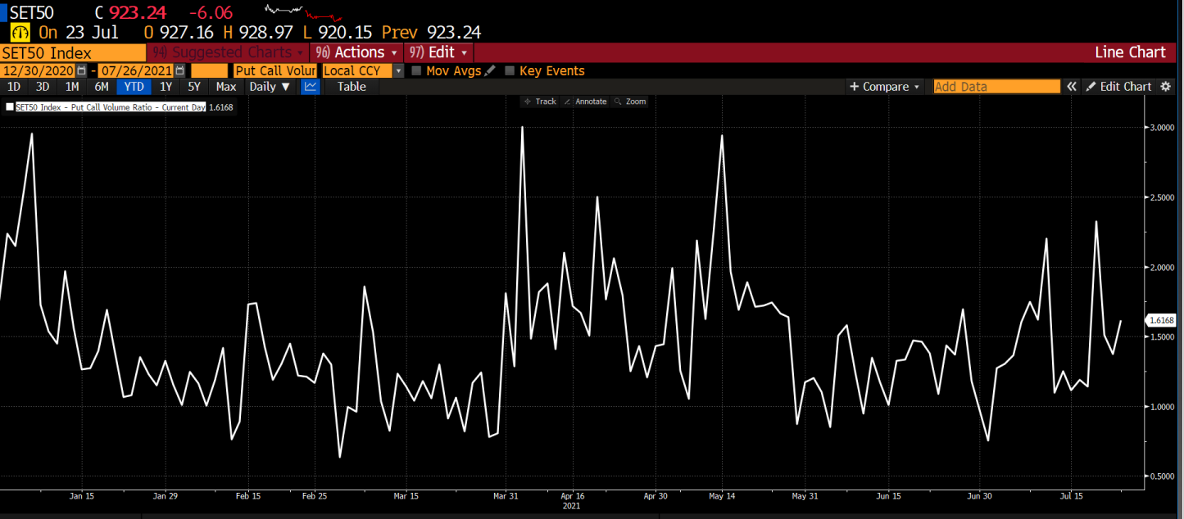
Task: Open the Daily frequency dropdown
Action: [x=269, y=86]
